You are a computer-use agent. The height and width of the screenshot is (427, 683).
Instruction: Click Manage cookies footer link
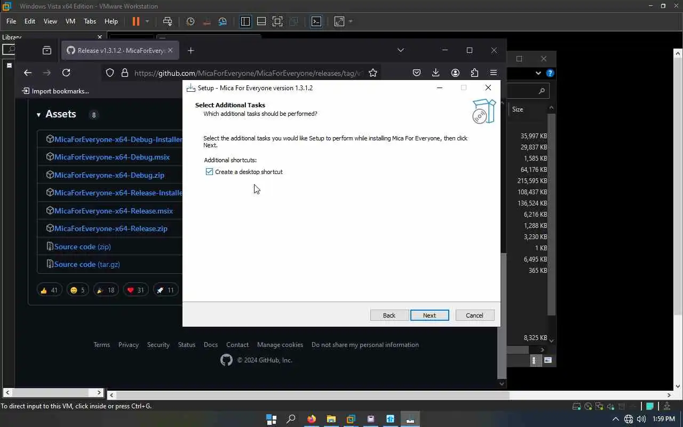click(x=280, y=345)
